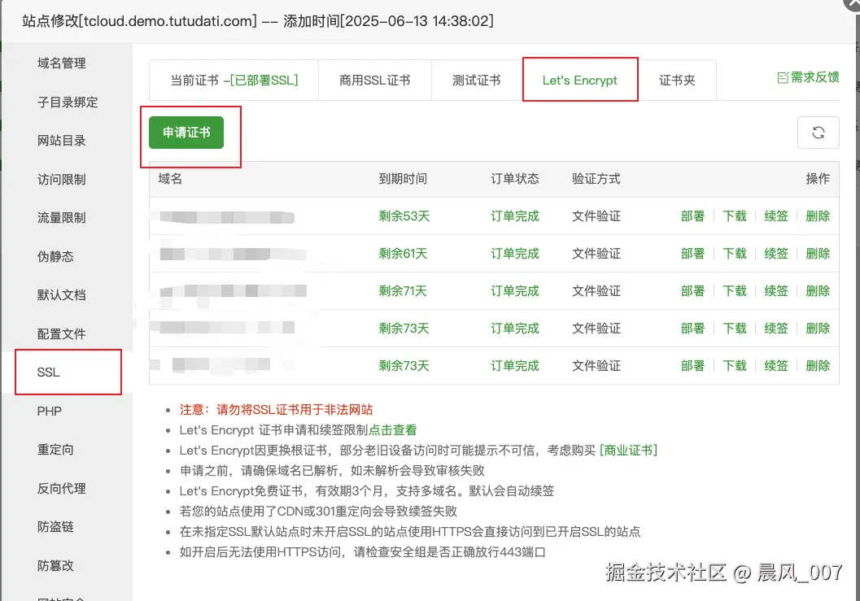Select SSL in sidebar

click(48, 372)
